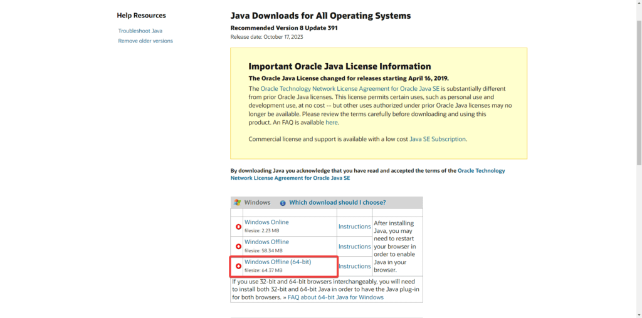The image size is (642, 318).
Task: Open 'Which download should I choose?' link
Action: click(x=337, y=203)
